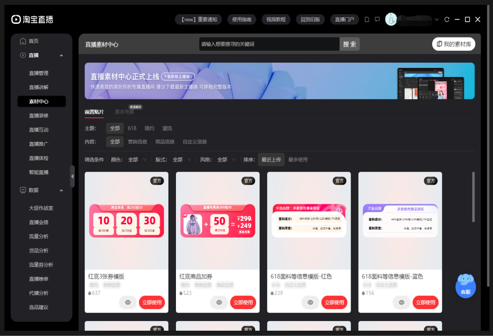Open the 版式 dropdown

[x=182, y=160]
